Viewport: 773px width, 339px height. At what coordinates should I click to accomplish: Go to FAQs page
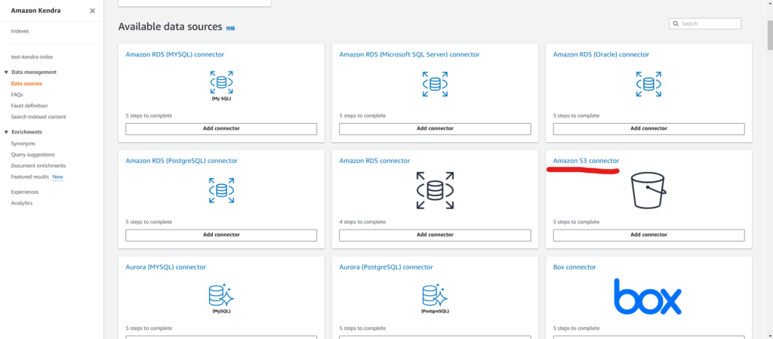[17, 94]
